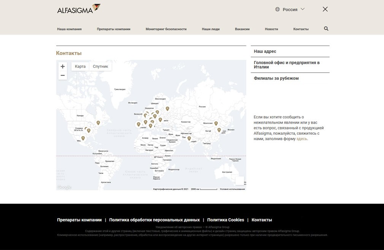This screenshot has height=250, width=384.
Task: Click the zoom in plus on the map
Action: pos(62,66)
